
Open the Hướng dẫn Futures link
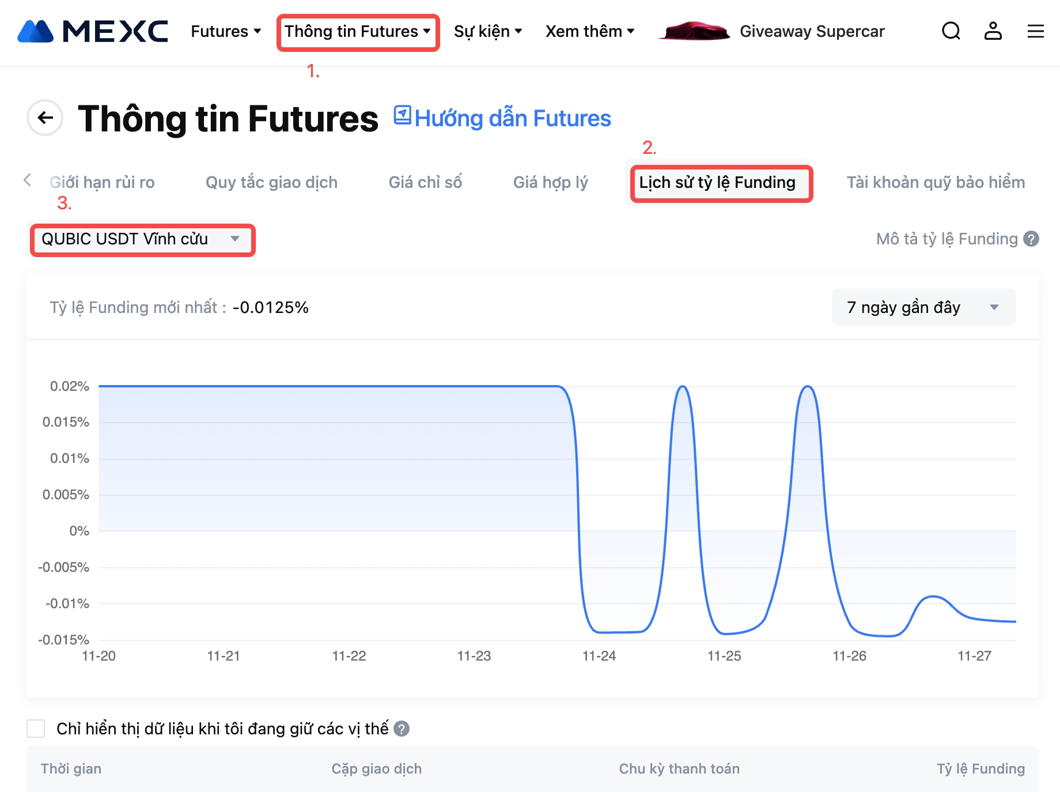[x=502, y=118]
